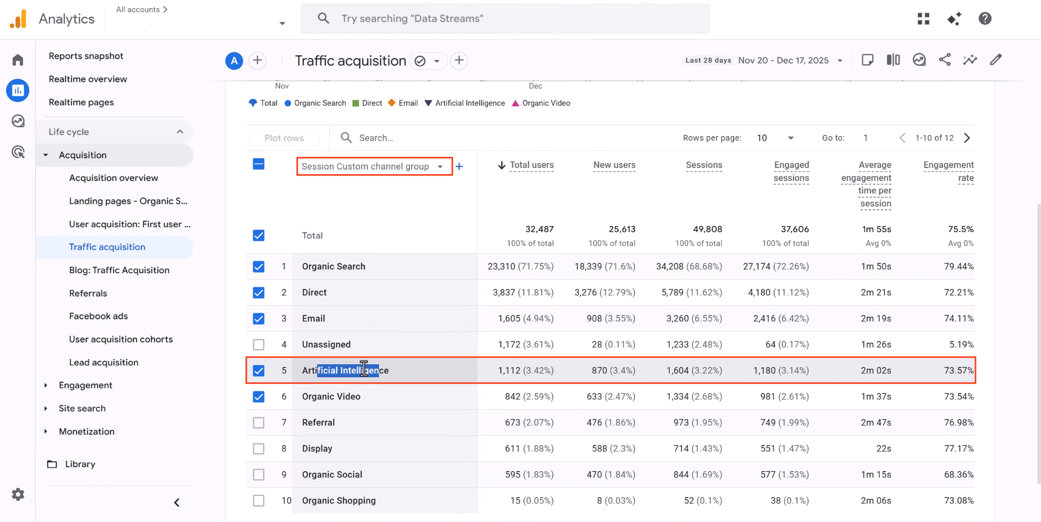Screen dimensions: 1041x522
Task: Open the Edit comparisons icon
Action: [x=893, y=60]
